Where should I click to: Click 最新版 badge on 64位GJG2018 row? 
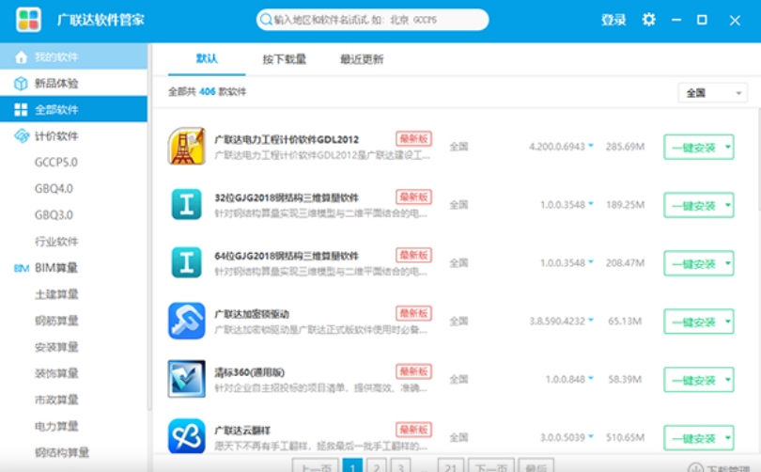413,255
